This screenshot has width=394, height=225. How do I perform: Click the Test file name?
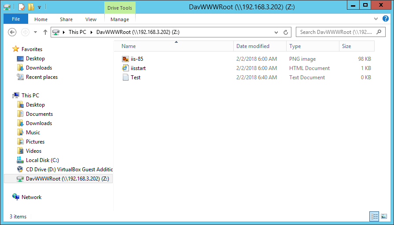click(x=136, y=77)
